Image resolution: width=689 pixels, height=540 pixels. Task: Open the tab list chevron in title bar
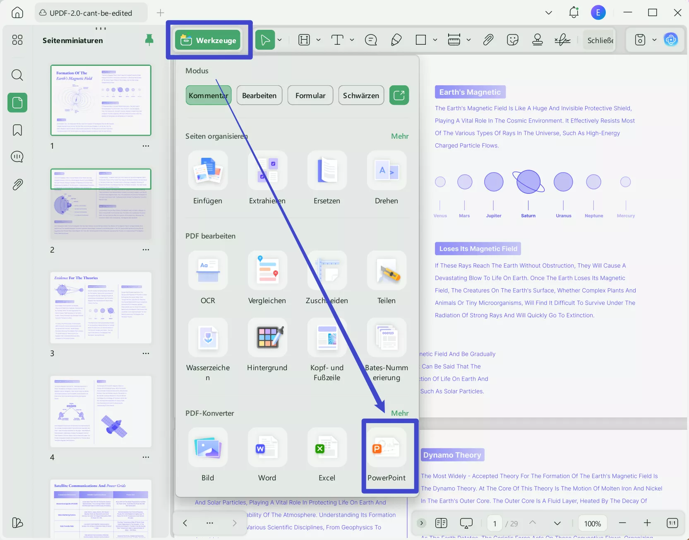click(x=549, y=12)
